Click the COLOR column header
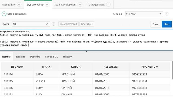This screenshot has width=173, height=97. (x=76, y=67)
